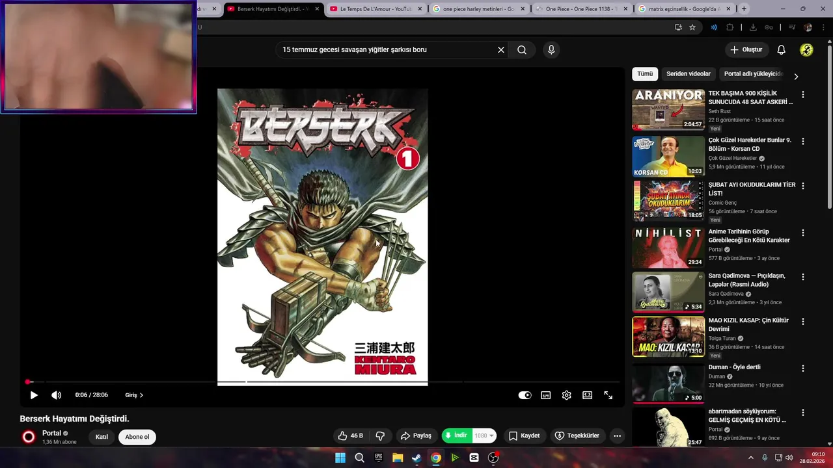Enter full screen mode in the player
This screenshot has width=833, height=468.
click(x=608, y=395)
